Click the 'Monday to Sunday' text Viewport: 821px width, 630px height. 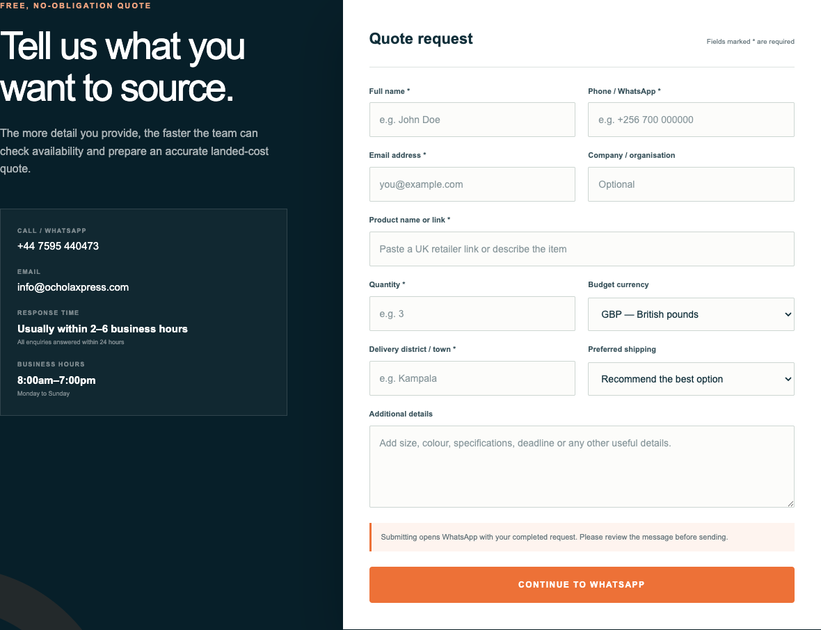43,394
